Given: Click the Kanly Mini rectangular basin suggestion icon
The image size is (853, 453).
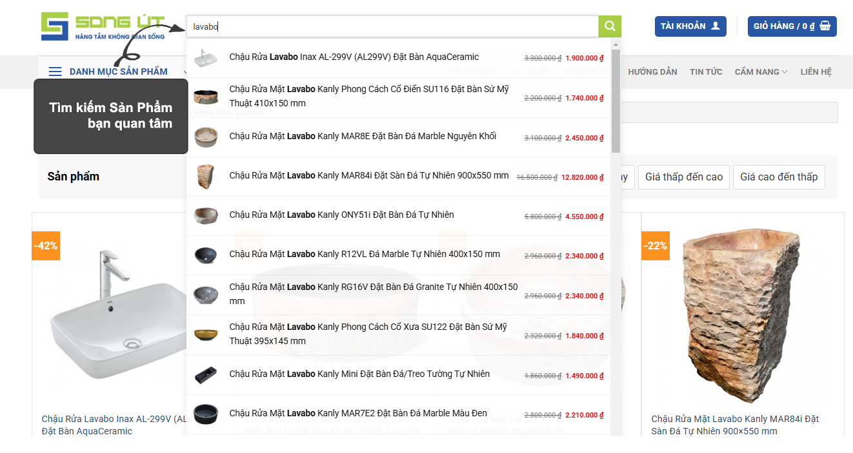Looking at the screenshot, I should [206, 374].
